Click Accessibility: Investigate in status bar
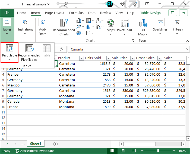 pos(35,151)
